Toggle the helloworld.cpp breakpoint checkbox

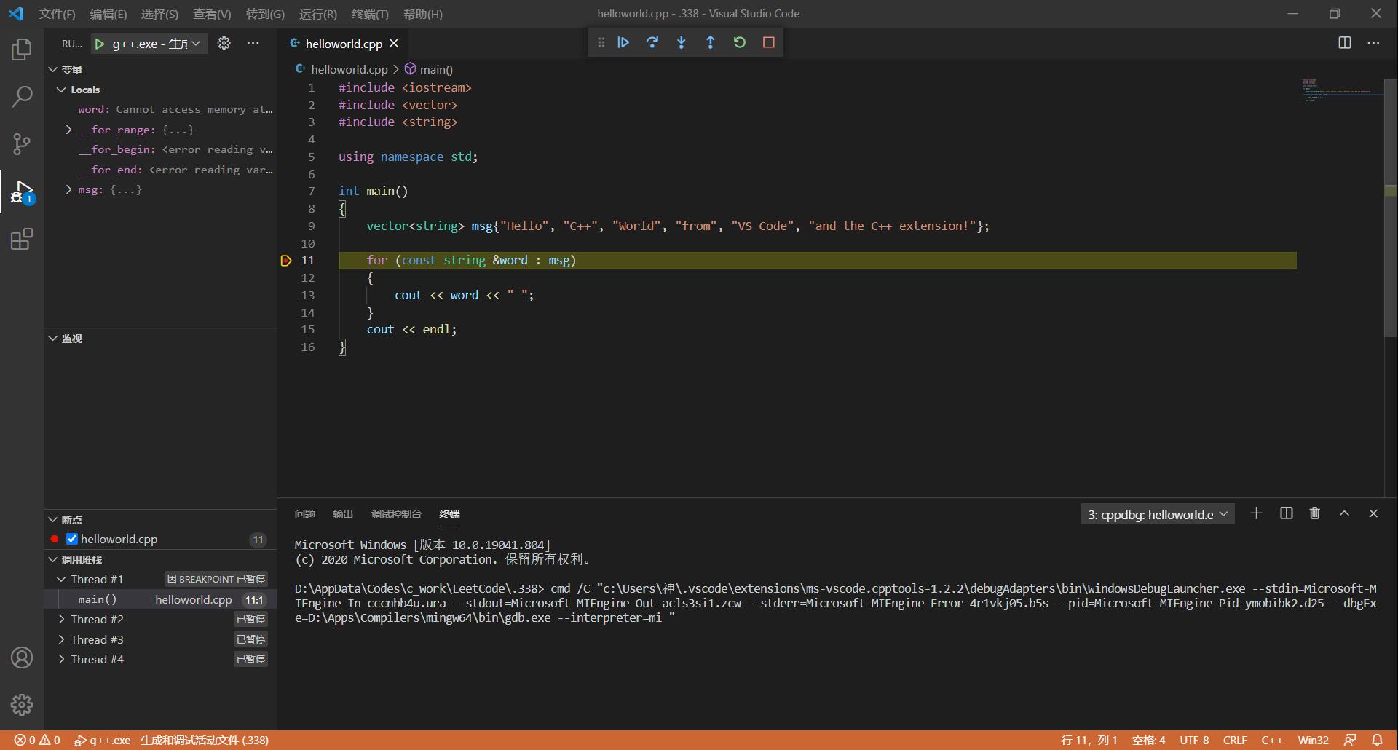pos(72,539)
